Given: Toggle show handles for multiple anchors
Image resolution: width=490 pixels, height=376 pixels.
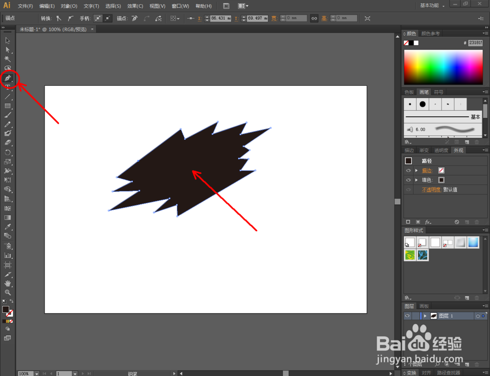Looking at the screenshot, I should 98,19.
